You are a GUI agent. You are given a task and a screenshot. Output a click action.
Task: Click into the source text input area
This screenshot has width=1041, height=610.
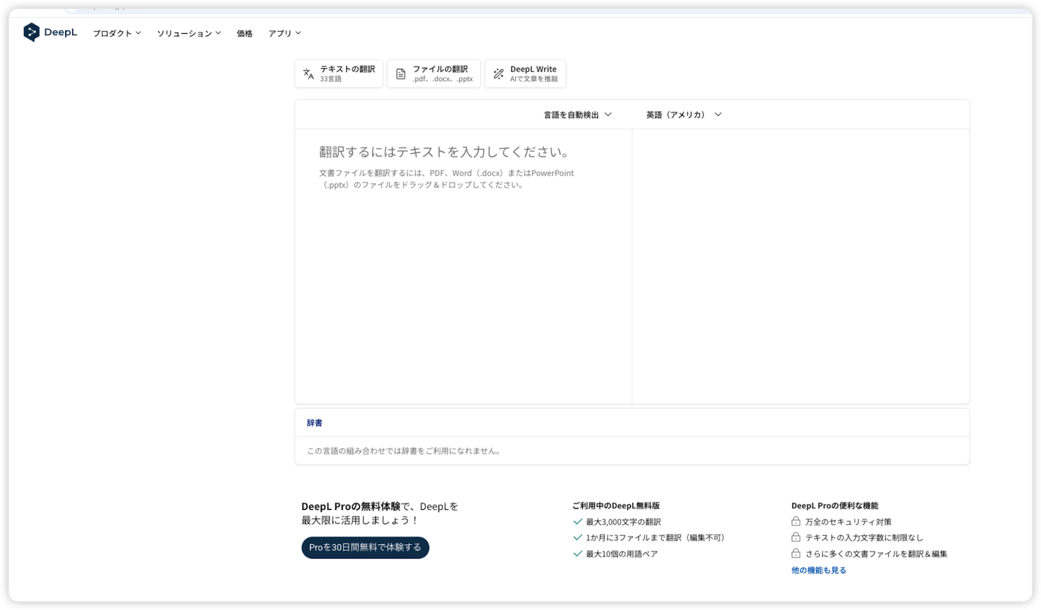click(x=463, y=266)
